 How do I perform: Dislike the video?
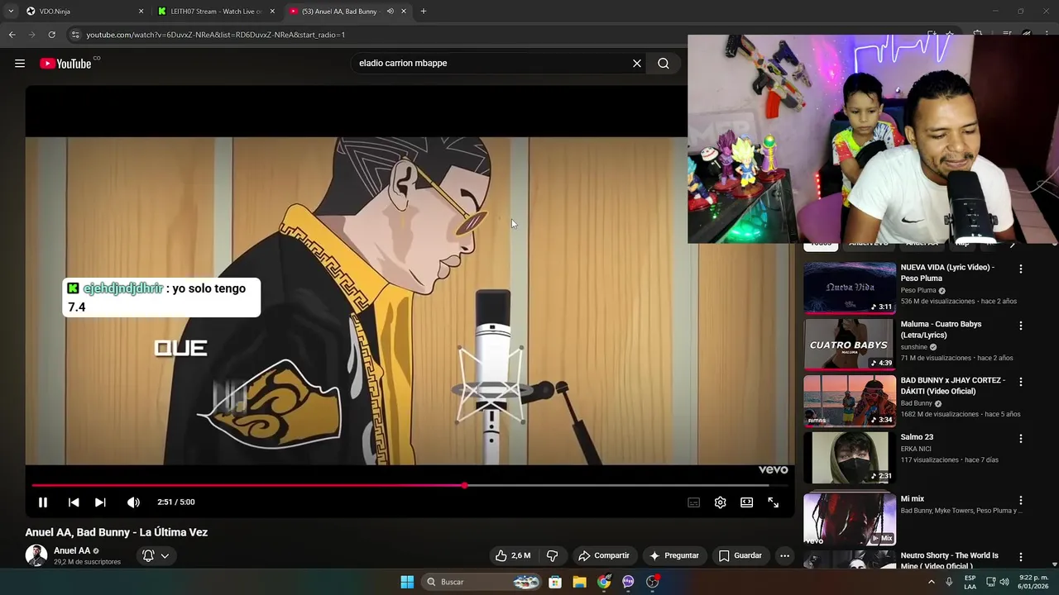pyautogui.click(x=553, y=556)
